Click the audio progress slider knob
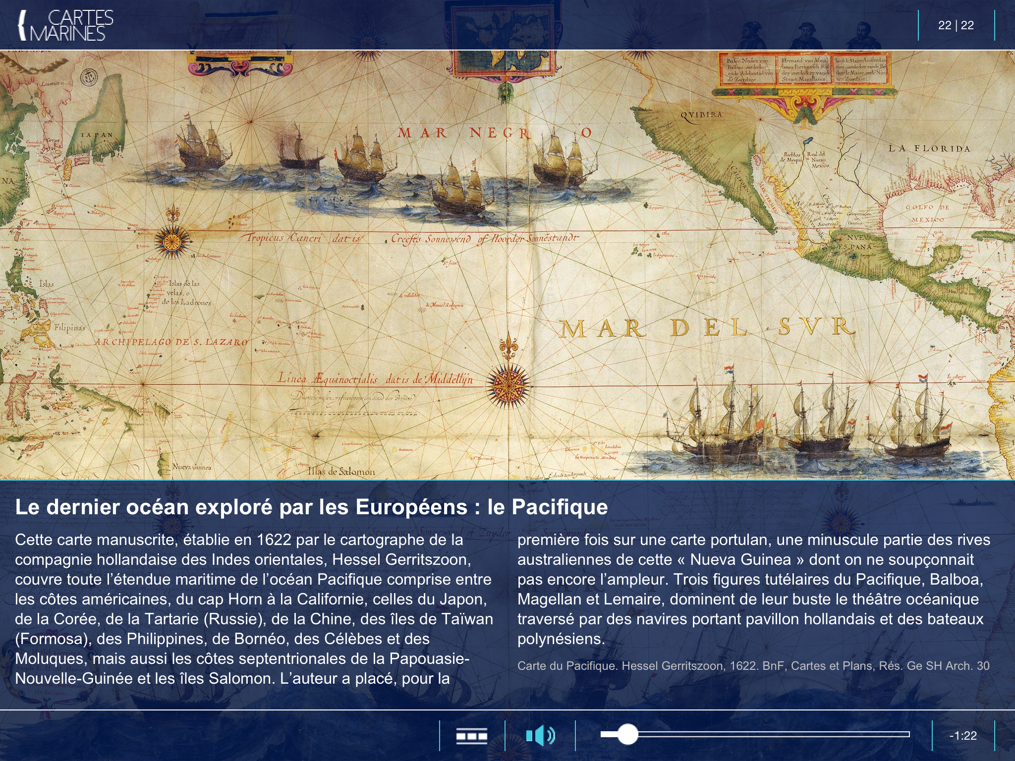Image resolution: width=1015 pixels, height=761 pixels. (x=627, y=734)
